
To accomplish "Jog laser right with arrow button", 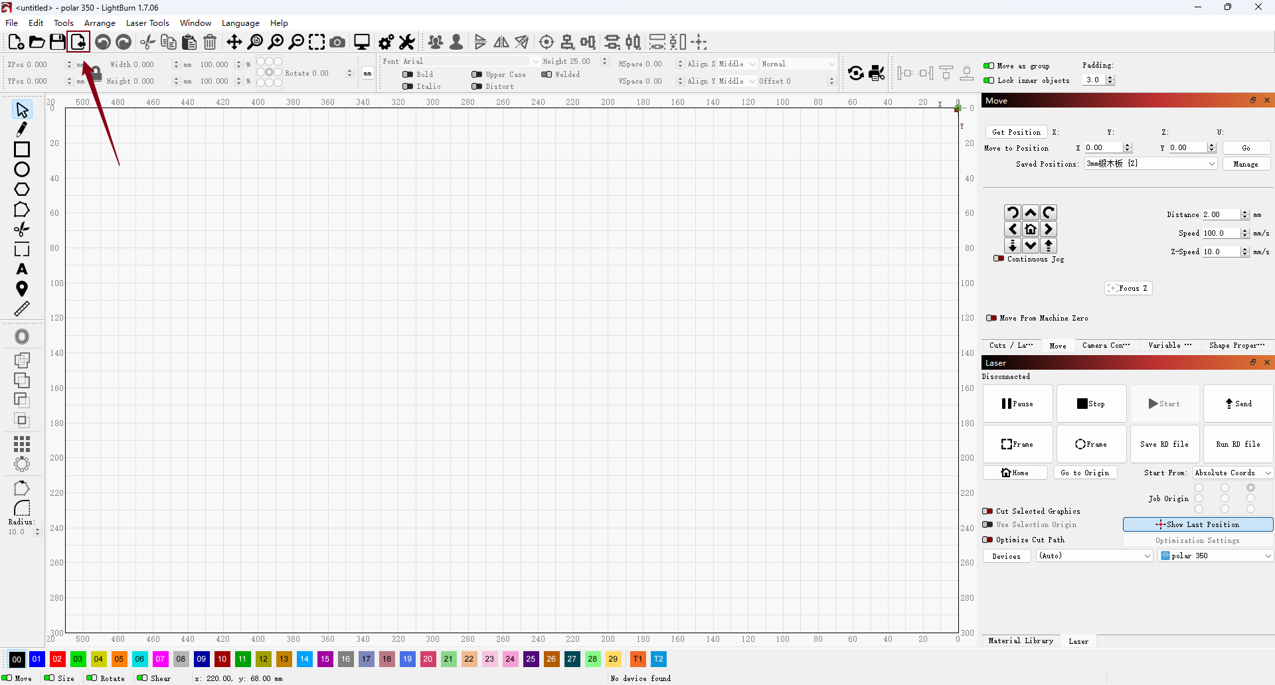I will tap(1049, 229).
